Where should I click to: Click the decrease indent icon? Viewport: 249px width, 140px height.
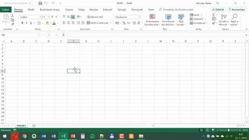[x=78, y=23]
